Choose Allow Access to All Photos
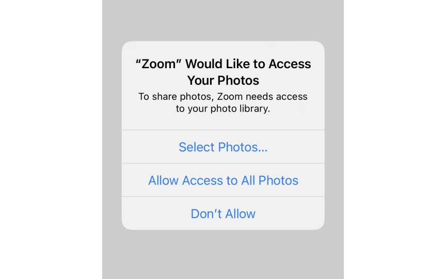The height and width of the screenshot is (279, 446). click(x=223, y=180)
